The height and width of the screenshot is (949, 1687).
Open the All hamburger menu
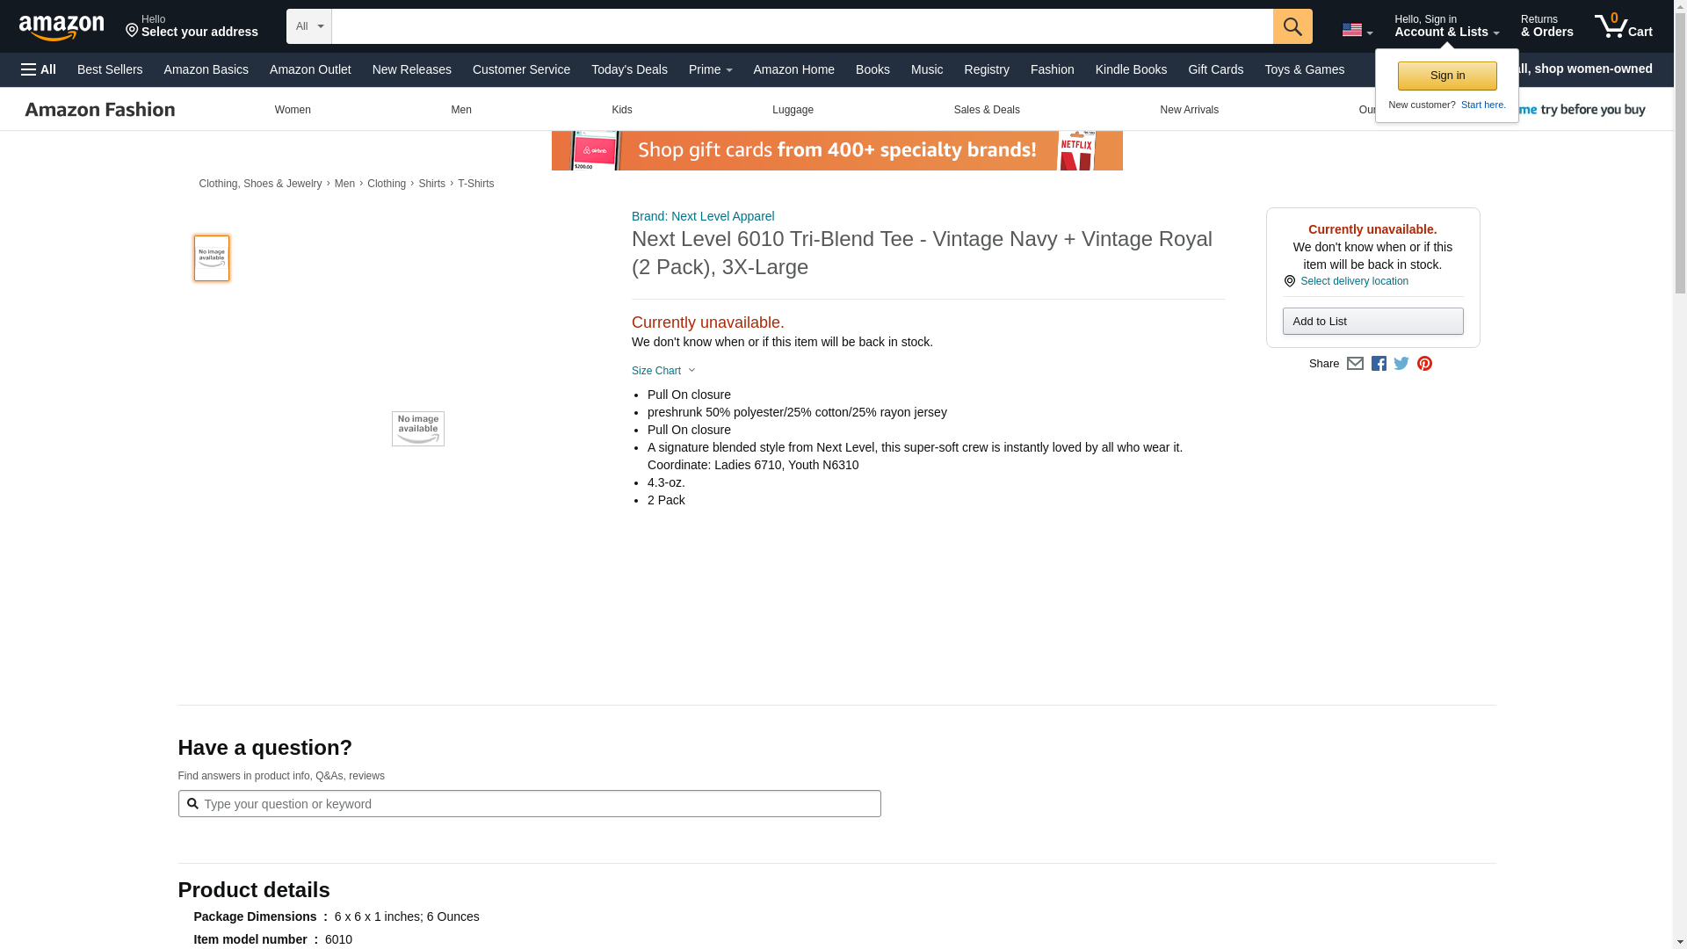click(39, 69)
